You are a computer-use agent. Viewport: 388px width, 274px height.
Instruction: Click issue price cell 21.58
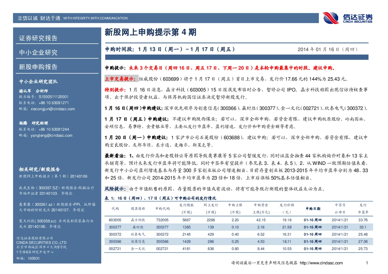(x=287, y=227)
